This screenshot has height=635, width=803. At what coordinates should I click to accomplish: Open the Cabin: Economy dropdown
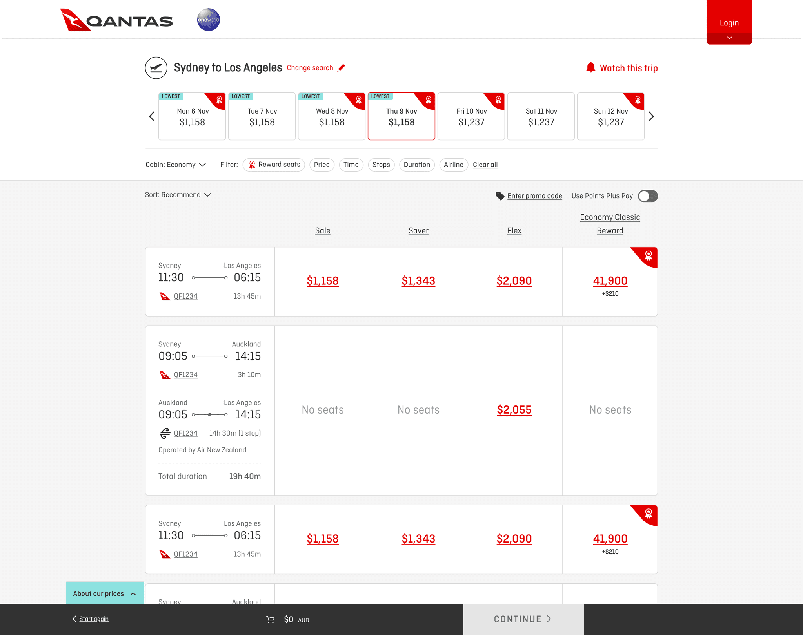(x=176, y=165)
